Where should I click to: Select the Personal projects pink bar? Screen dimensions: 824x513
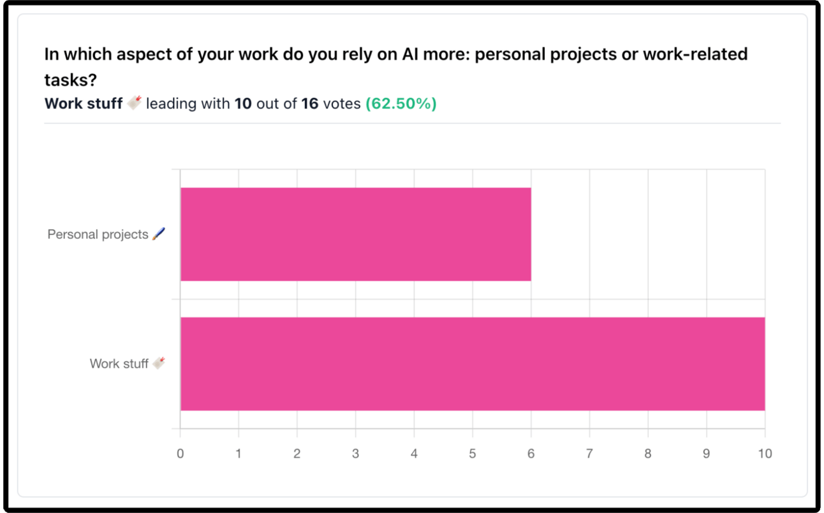click(355, 234)
